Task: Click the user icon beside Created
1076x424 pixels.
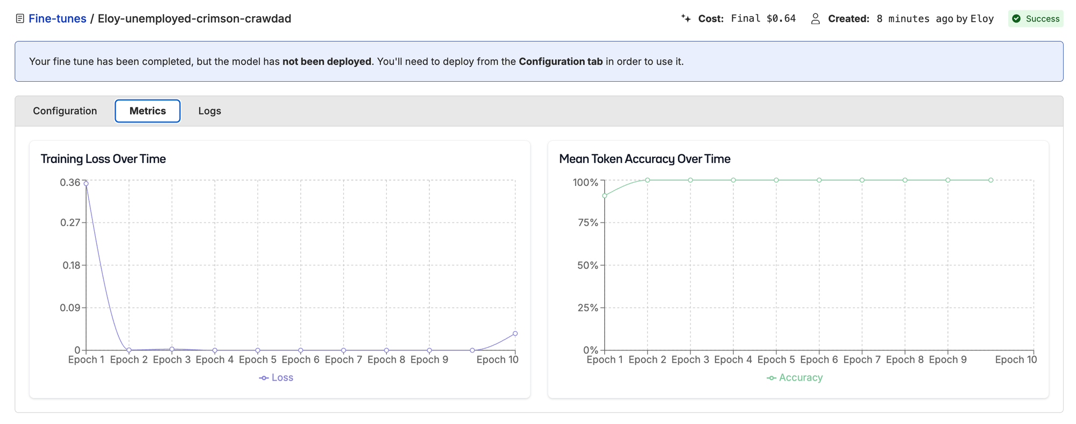Action: pyautogui.click(x=816, y=19)
